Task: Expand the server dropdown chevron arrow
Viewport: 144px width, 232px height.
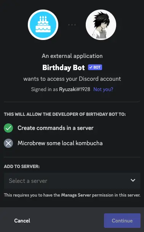Action: (x=133, y=180)
